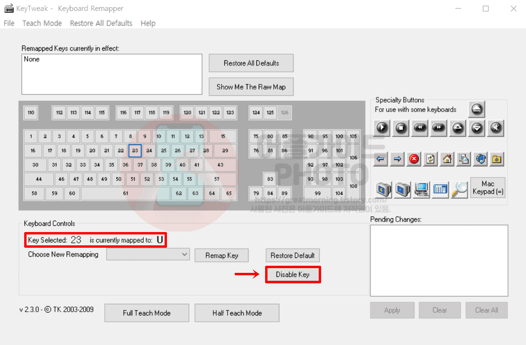526x345 pixels.
Task: Select key 124 on the keyboard layout
Action: [x=256, y=112]
